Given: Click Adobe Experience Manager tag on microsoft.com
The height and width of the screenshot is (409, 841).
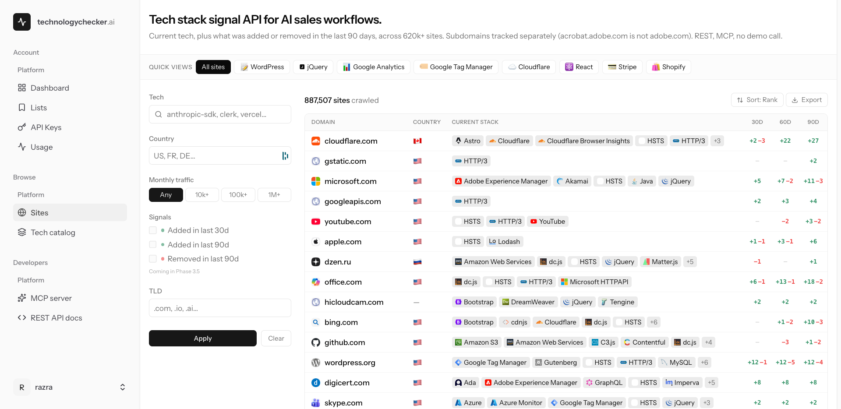Looking at the screenshot, I should (x=502, y=181).
